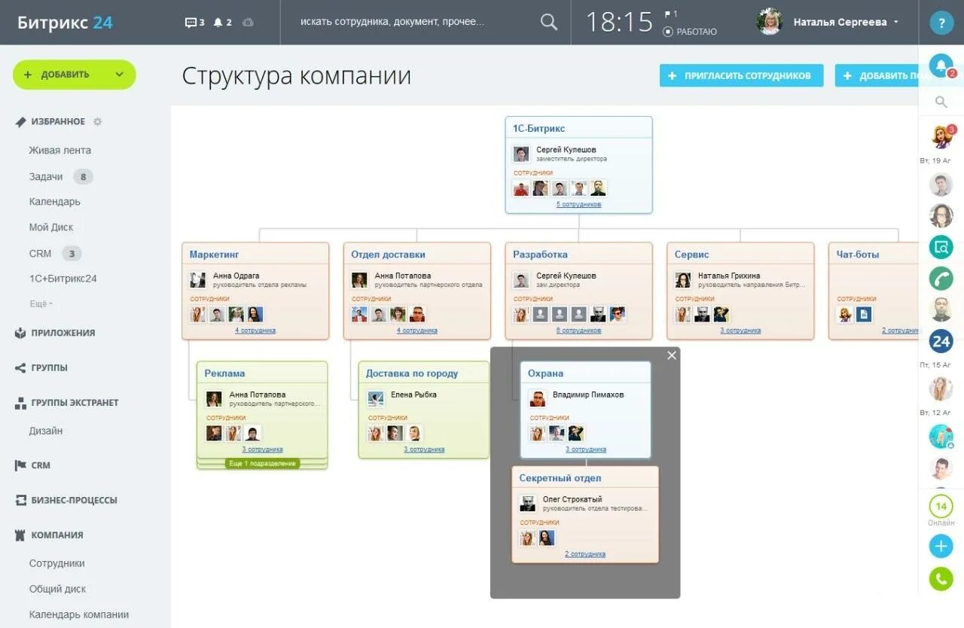Viewport: 964px width, 628px height.
Task: Expand the ПРИЛОЖЕНИЯ menu section
Action: tap(63, 333)
